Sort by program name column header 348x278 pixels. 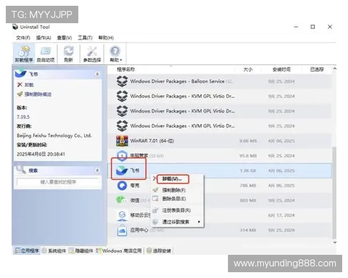tap(126, 69)
